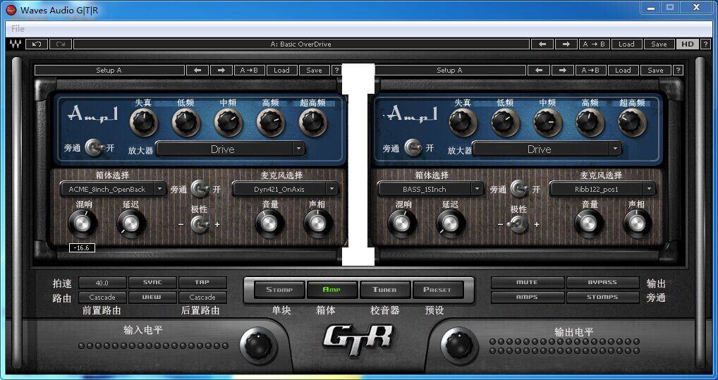Click the 音量 knob on right cabinet

click(589, 223)
